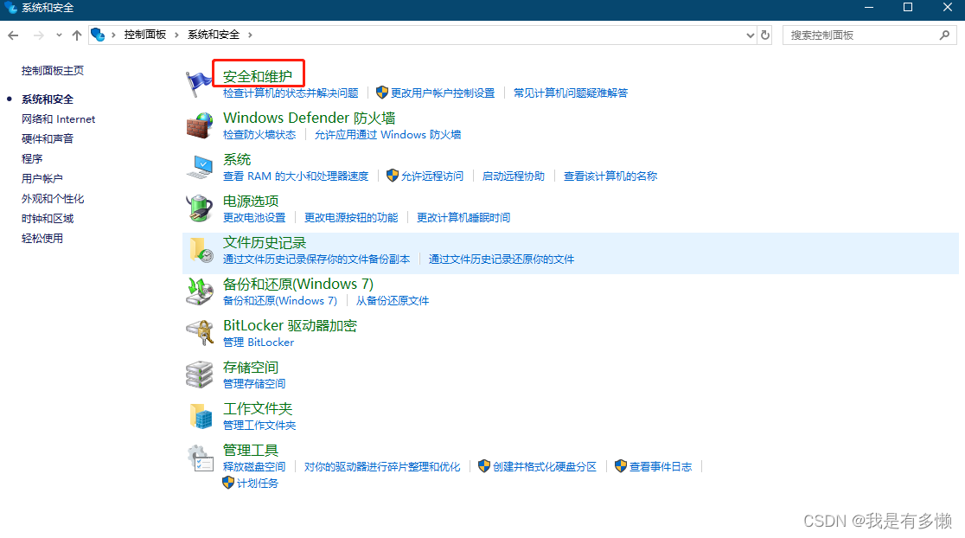
Task: Click the control panel icon in address bar
Action: click(x=98, y=35)
